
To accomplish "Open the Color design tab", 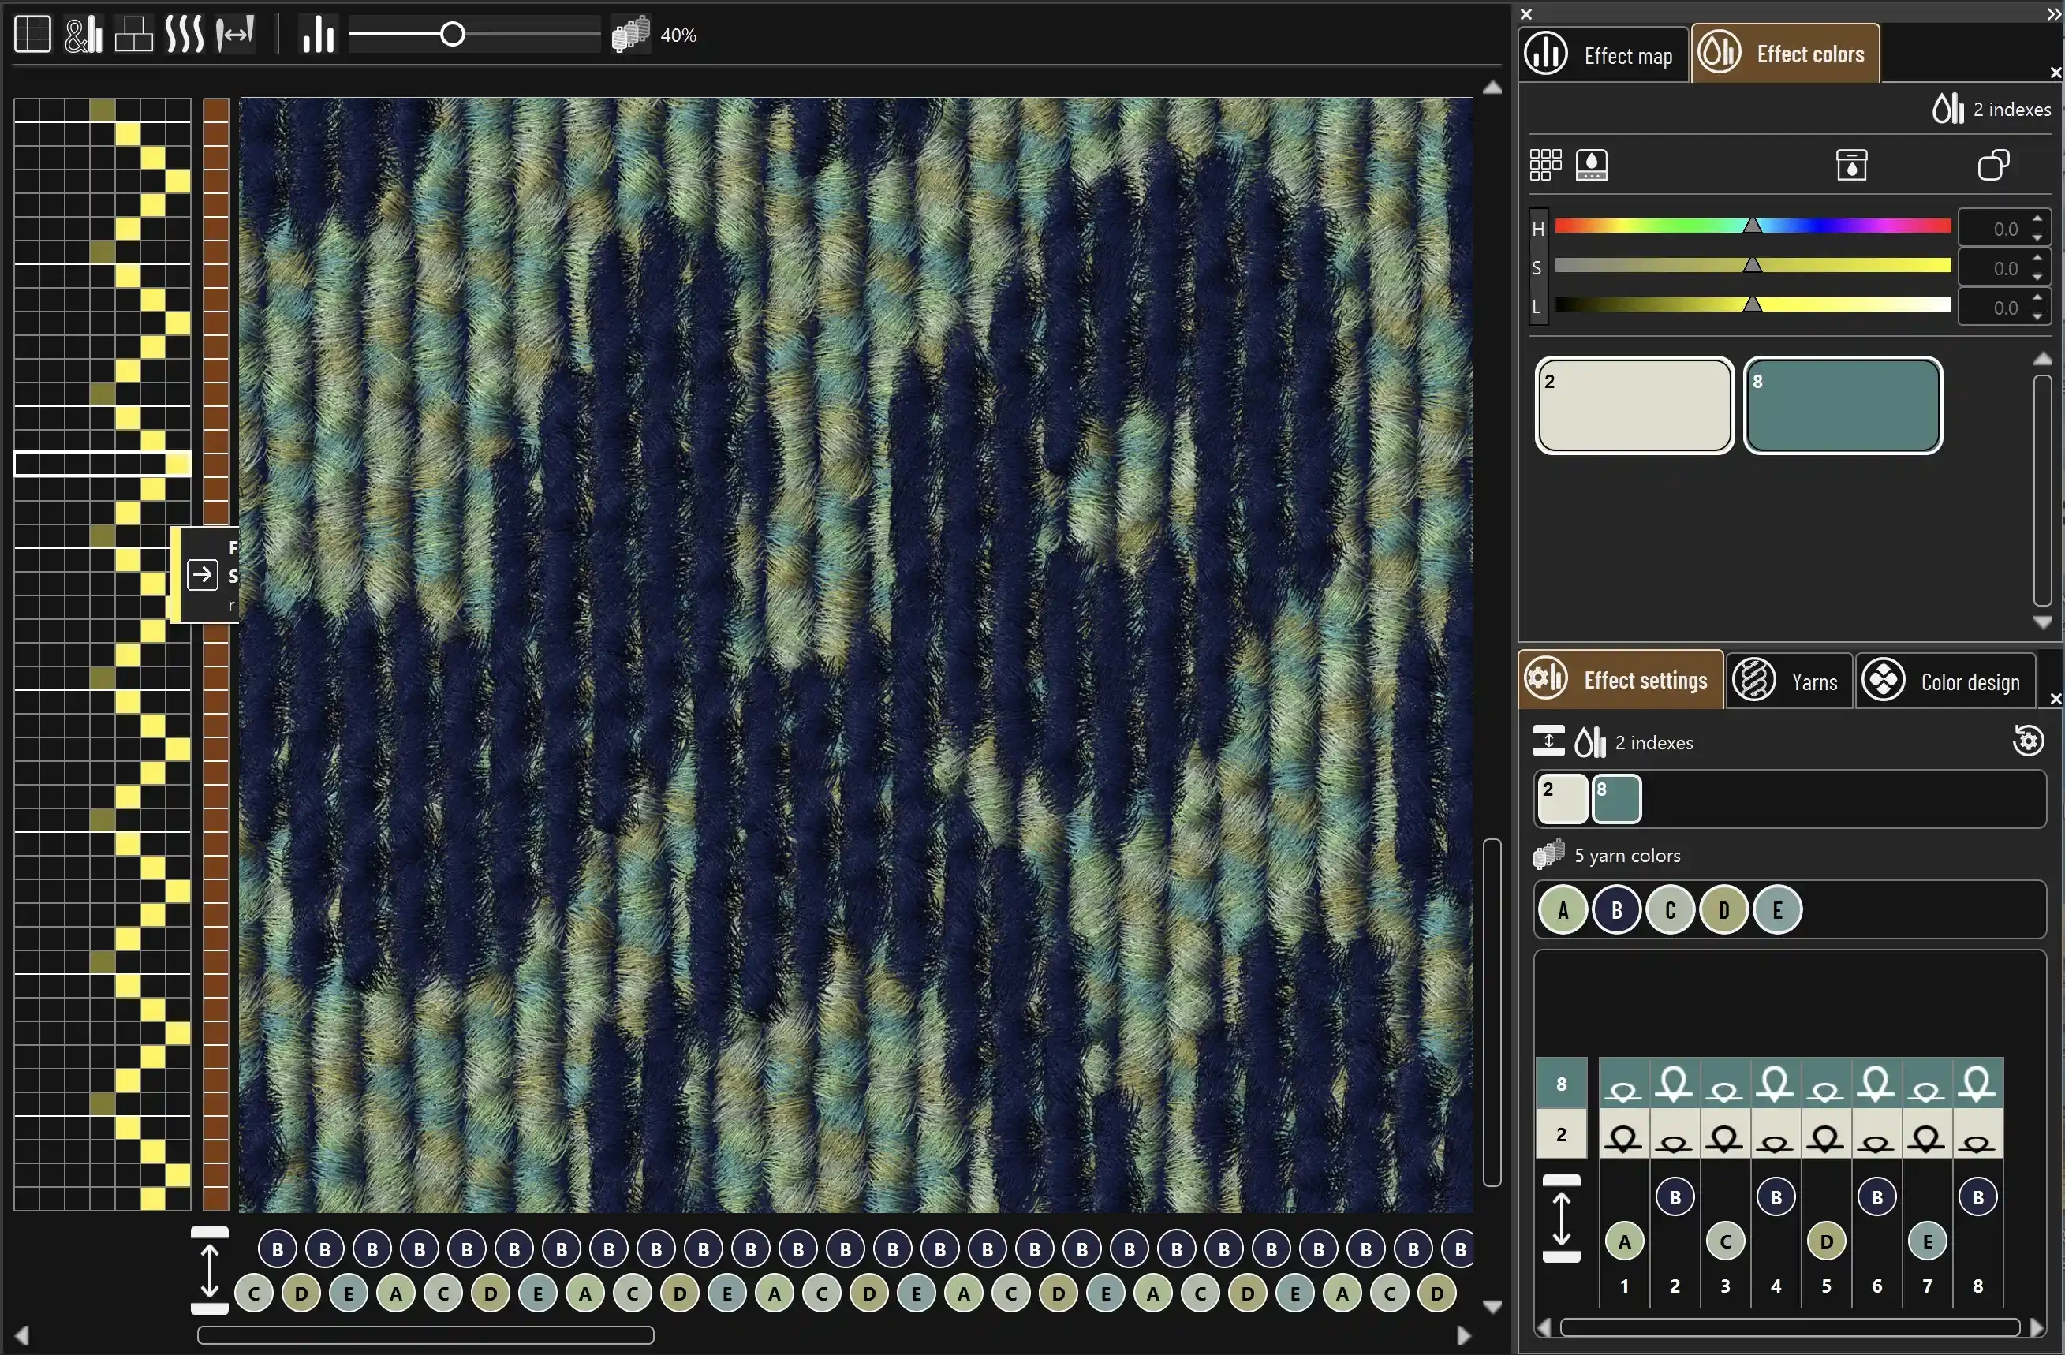I will pyautogui.click(x=1944, y=681).
